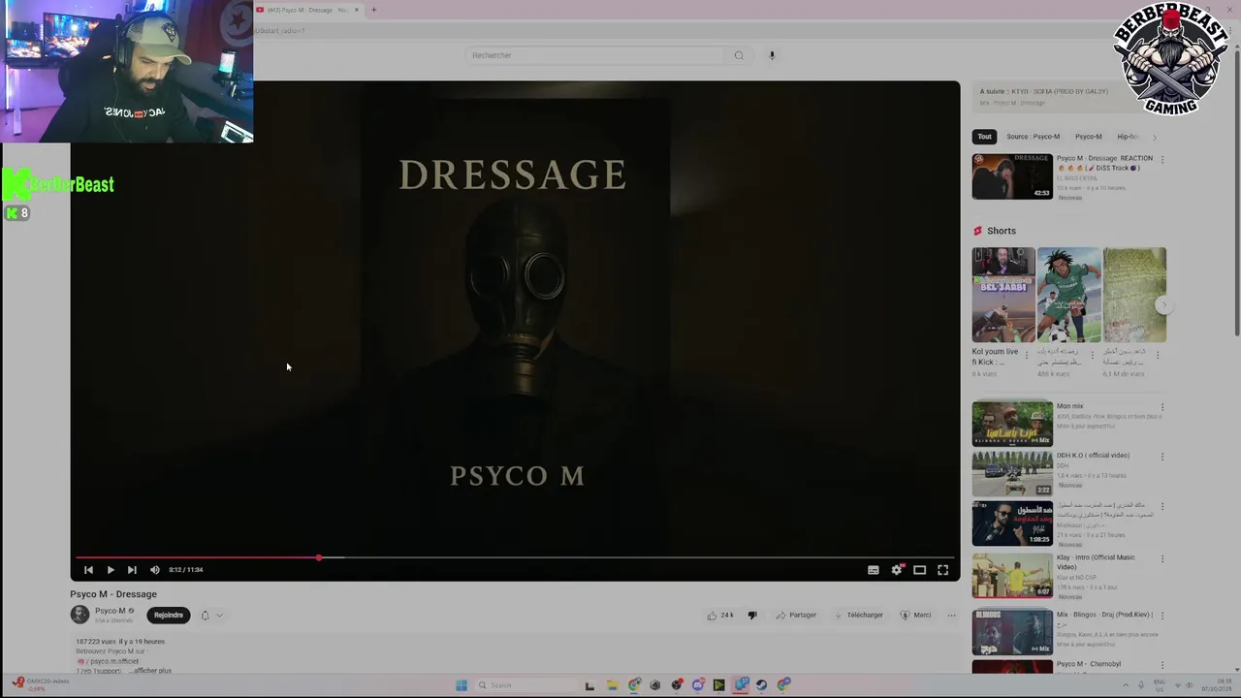Open Klay - Intro video thumbnail
Screen dimensions: 1241x698
pyautogui.click(x=1012, y=575)
